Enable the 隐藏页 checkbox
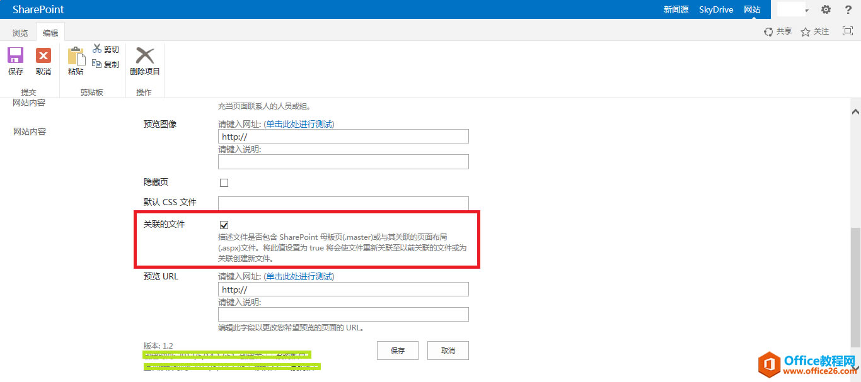 224,182
